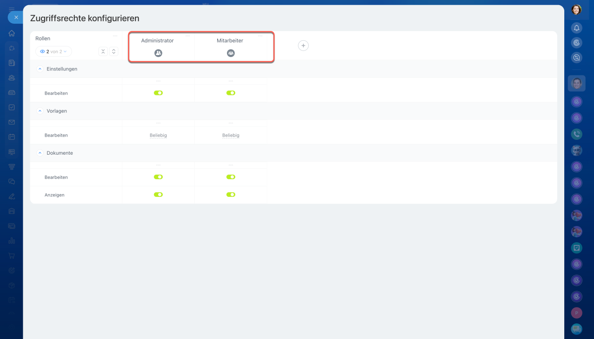Open the bar chart analytics icon
594x339 pixels.
click(x=12, y=241)
